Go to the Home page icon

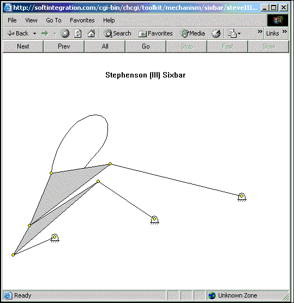(91, 33)
